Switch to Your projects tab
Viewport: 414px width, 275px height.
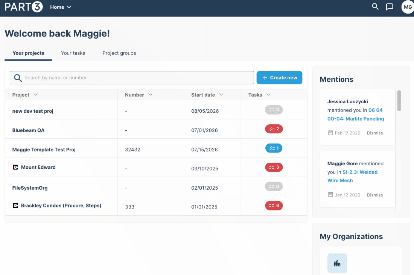coord(29,53)
